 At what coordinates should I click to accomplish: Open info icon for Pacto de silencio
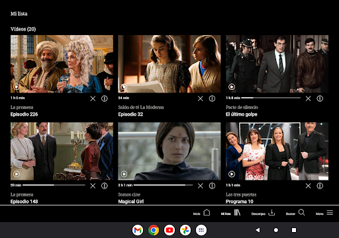coord(320,99)
